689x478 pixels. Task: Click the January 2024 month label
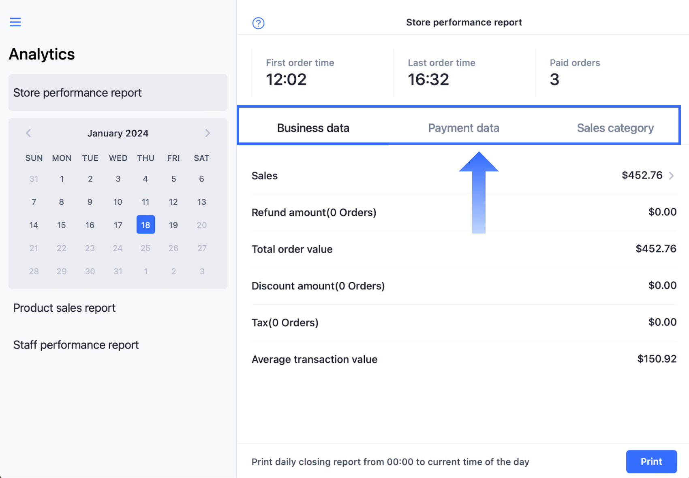[118, 133]
